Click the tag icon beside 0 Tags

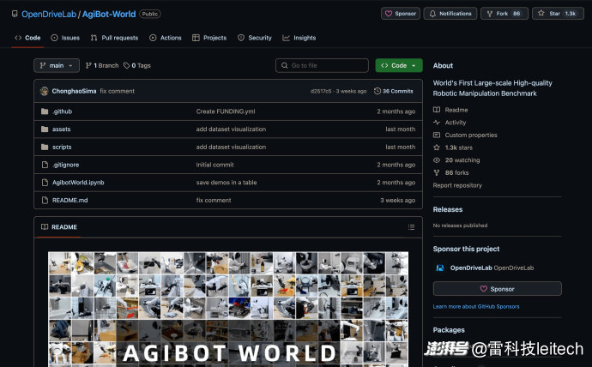[x=127, y=65]
